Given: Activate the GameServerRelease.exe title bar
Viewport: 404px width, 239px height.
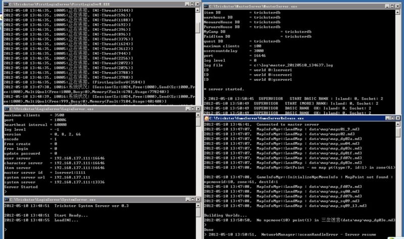Looking at the screenshot, I should point(303,118).
